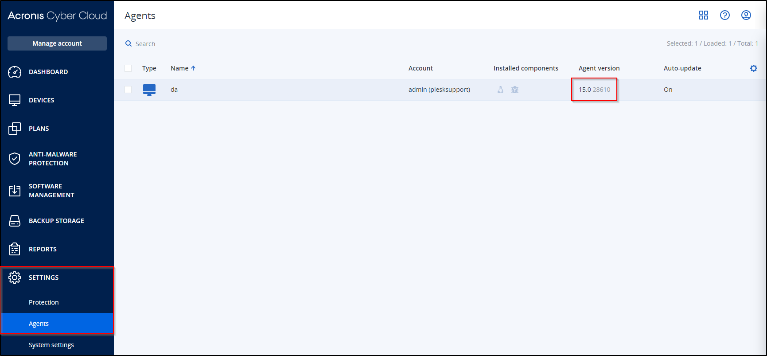
Task: Click the search magnifier icon
Action: click(128, 43)
